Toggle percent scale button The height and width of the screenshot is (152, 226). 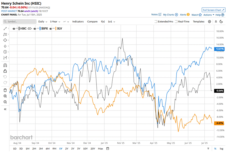[215, 149]
